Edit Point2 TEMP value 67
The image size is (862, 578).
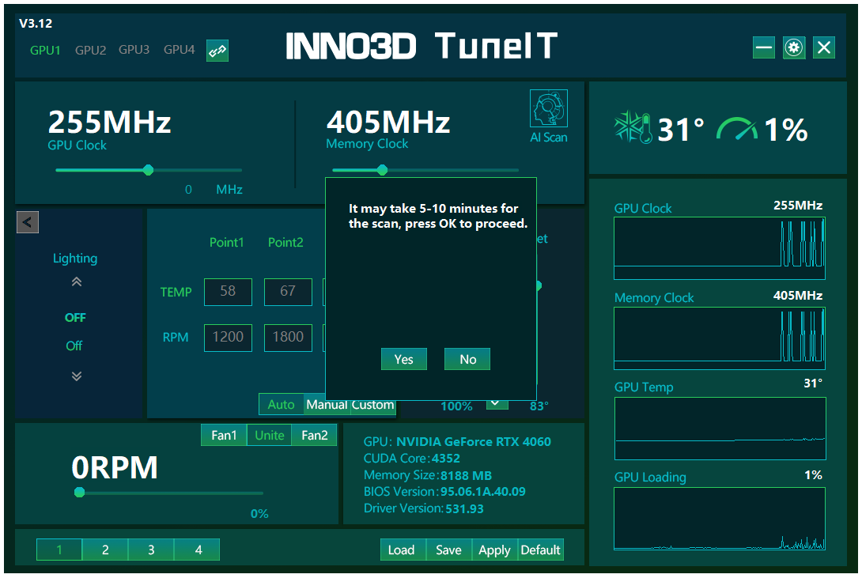pos(288,292)
